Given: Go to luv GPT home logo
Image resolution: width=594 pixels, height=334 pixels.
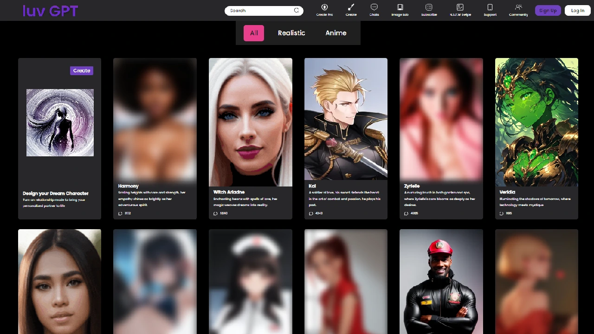Looking at the screenshot, I should pyautogui.click(x=50, y=11).
